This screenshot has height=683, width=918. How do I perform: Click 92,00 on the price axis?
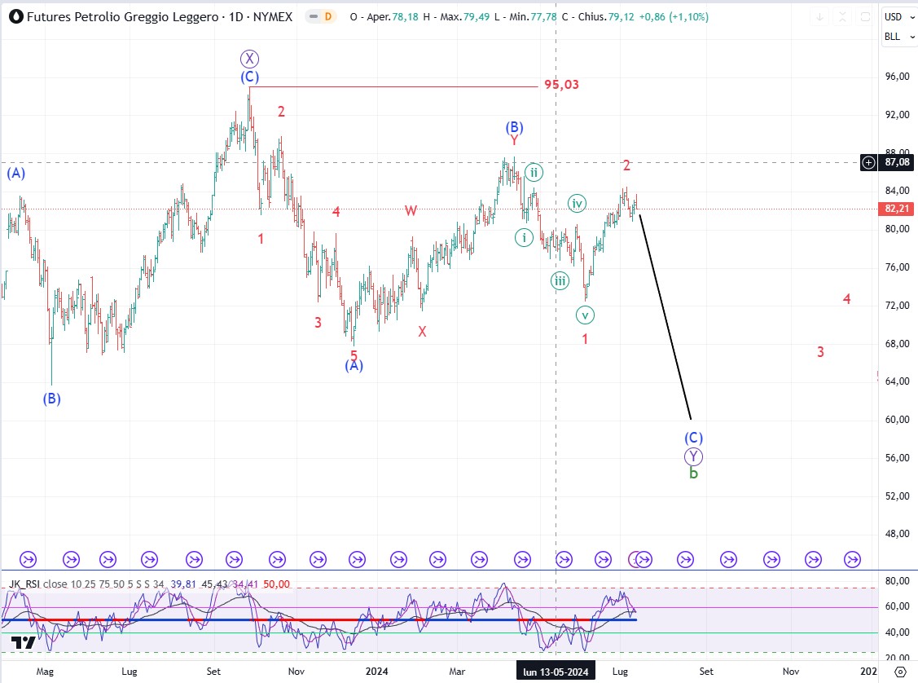point(898,114)
